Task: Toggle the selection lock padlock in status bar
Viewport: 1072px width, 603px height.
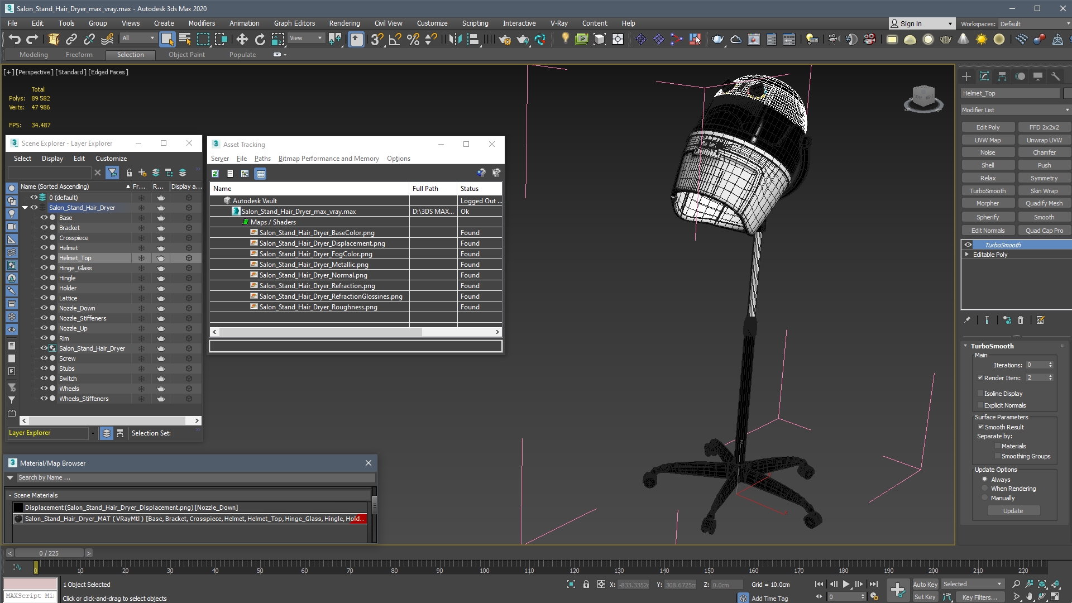Action: point(586,585)
